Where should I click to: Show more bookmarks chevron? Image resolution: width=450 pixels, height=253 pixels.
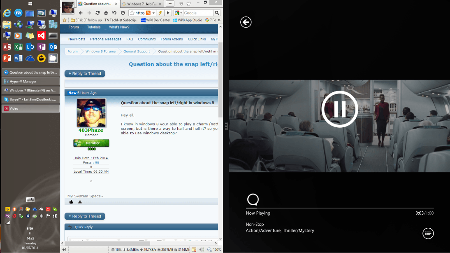pos(219,20)
